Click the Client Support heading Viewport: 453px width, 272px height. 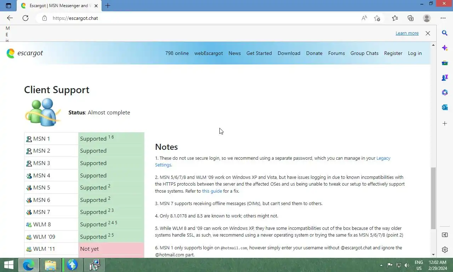[57, 90]
